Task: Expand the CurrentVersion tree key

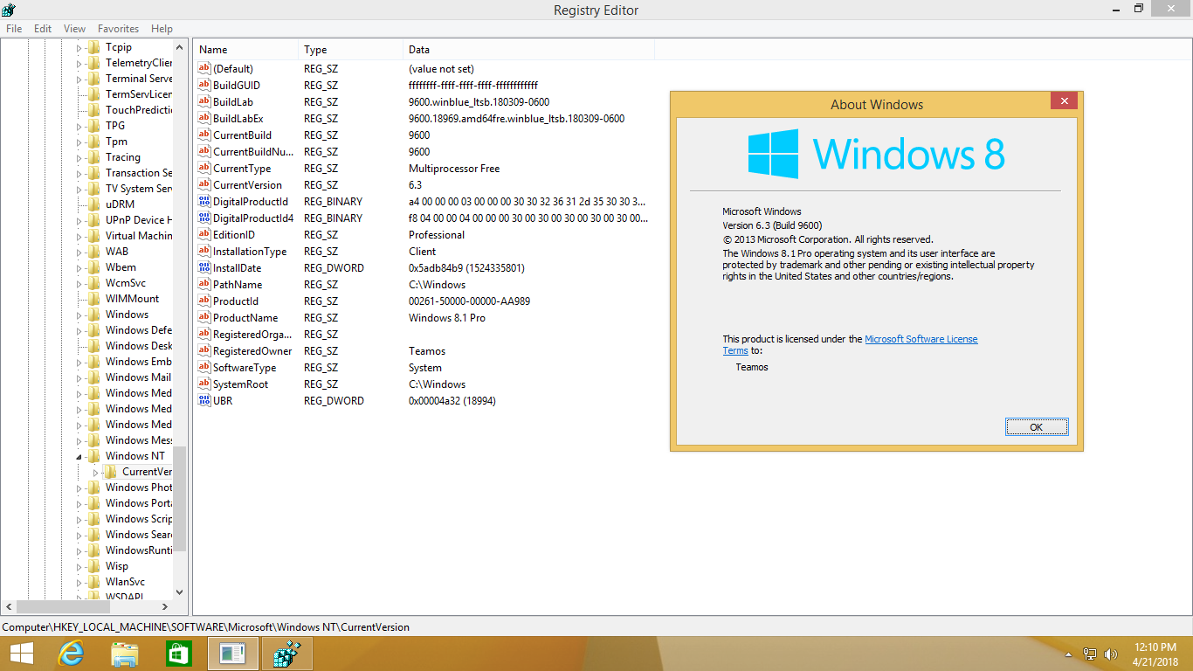Action: (95, 472)
